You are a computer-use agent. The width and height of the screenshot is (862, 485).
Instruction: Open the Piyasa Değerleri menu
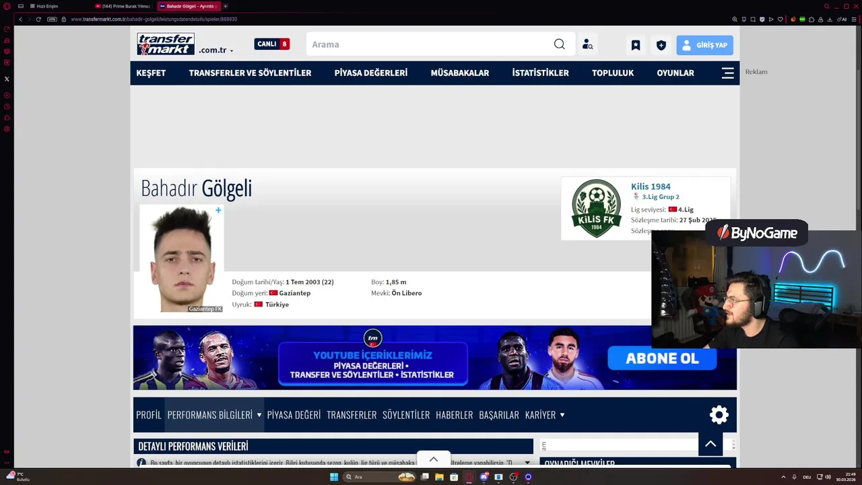point(371,73)
